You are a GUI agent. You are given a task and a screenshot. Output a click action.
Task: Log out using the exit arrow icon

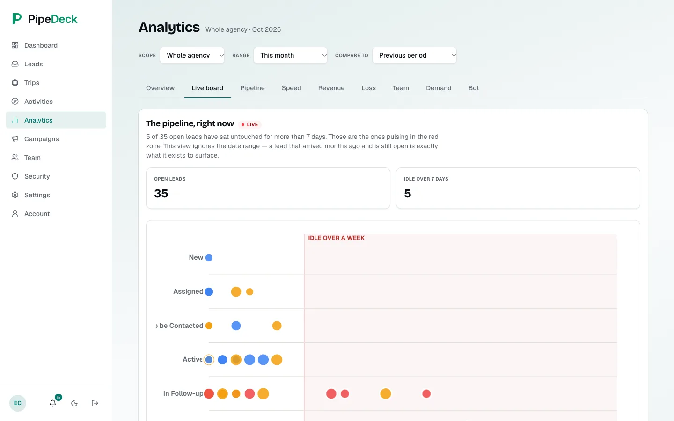point(95,403)
